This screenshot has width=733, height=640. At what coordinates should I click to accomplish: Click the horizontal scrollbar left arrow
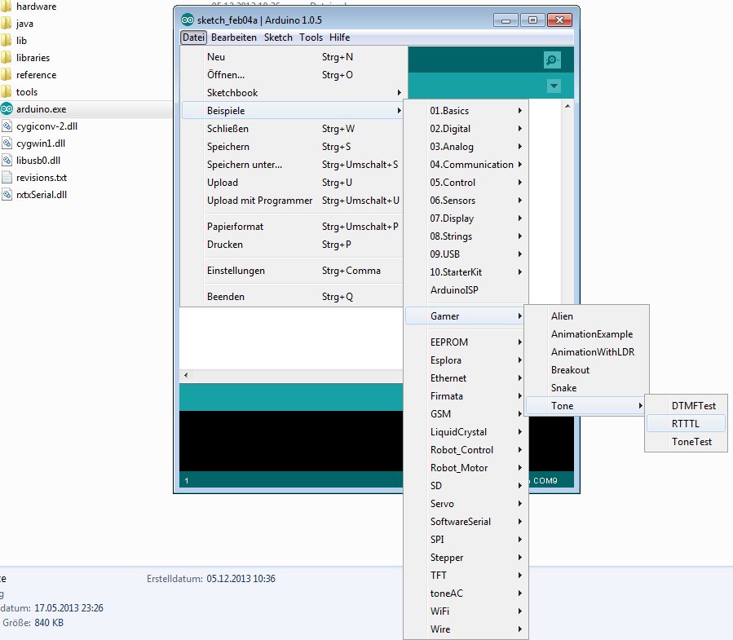185,376
